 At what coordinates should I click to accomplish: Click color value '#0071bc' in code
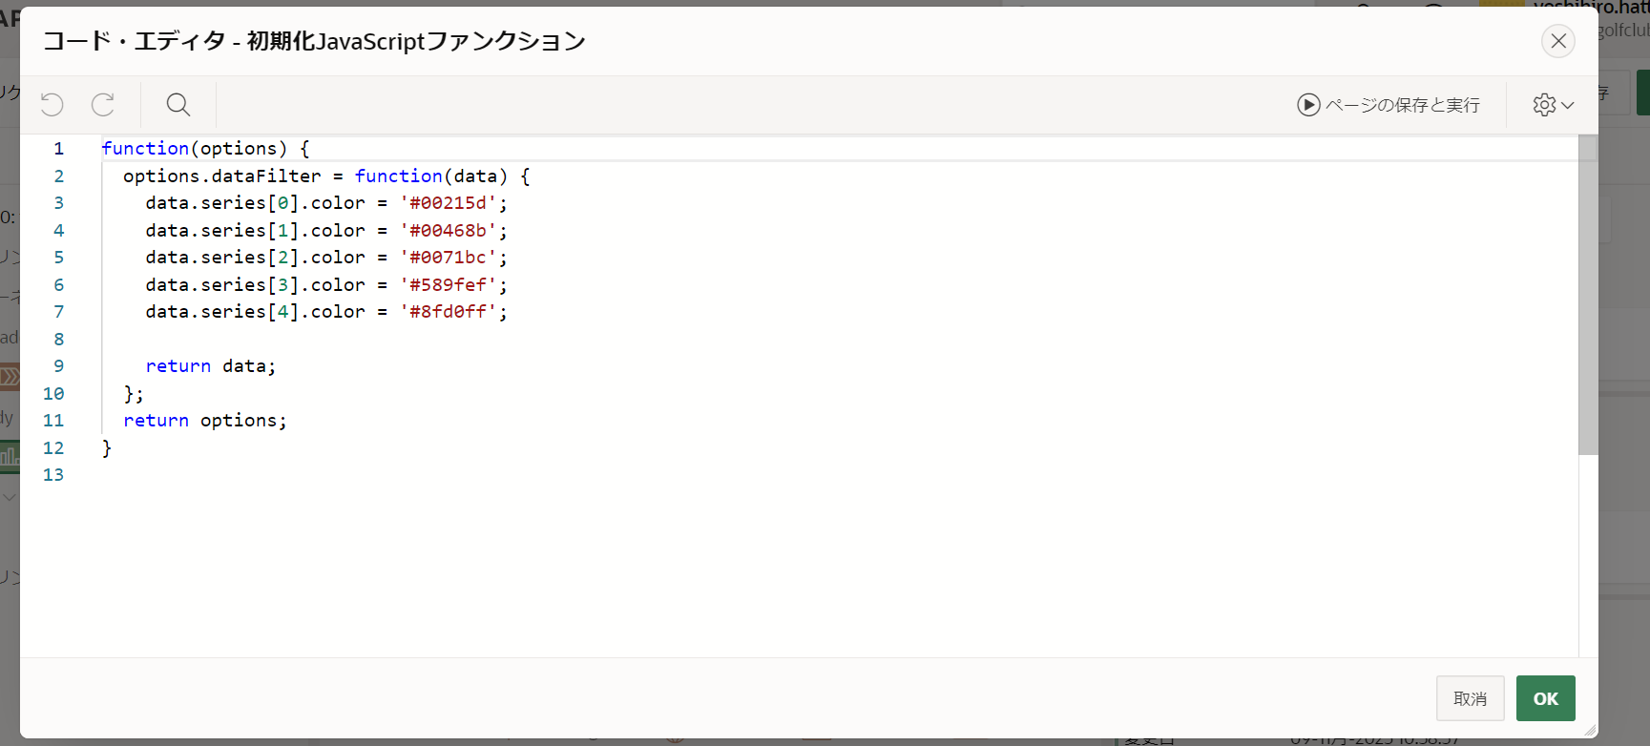453,258
